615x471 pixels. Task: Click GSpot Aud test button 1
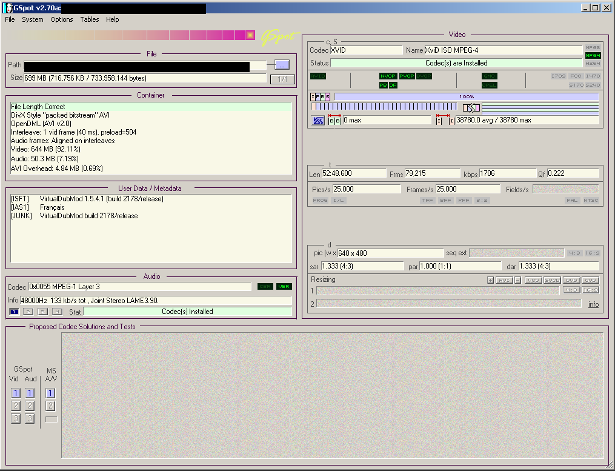pyautogui.click(x=30, y=393)
